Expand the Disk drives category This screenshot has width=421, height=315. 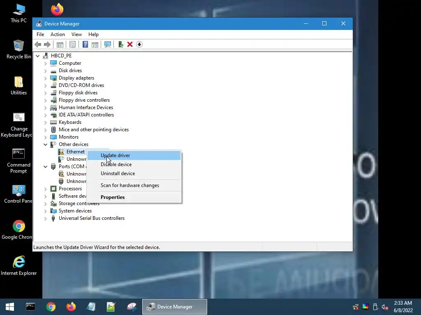point(45,71)
